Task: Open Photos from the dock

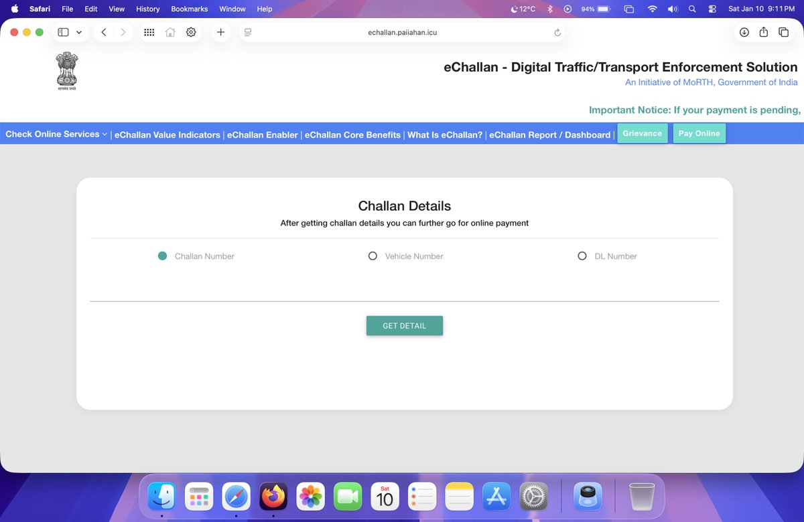Action: point(311,497)
